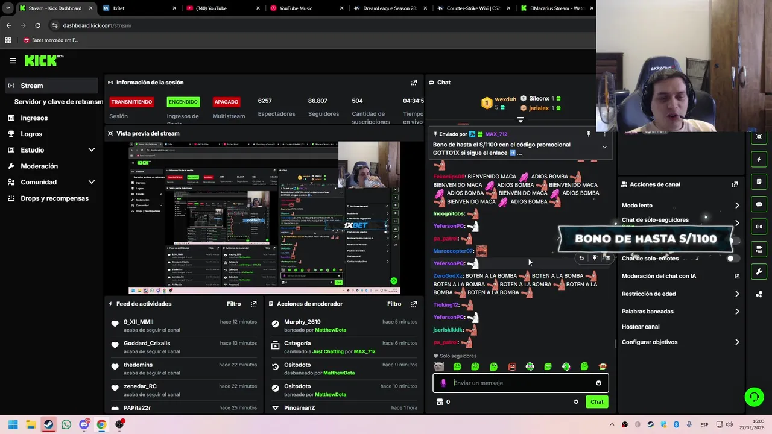
Task: Pop out the Acciones de canal panel
Action: 735,184
